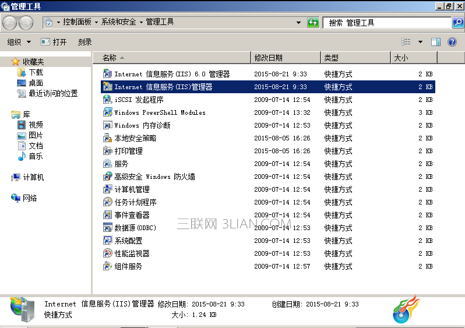
Task: Click the 搜索 管理工具 search box
Action: coord(387,23)
